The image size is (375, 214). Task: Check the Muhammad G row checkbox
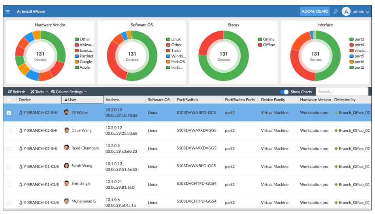point(9,203)
